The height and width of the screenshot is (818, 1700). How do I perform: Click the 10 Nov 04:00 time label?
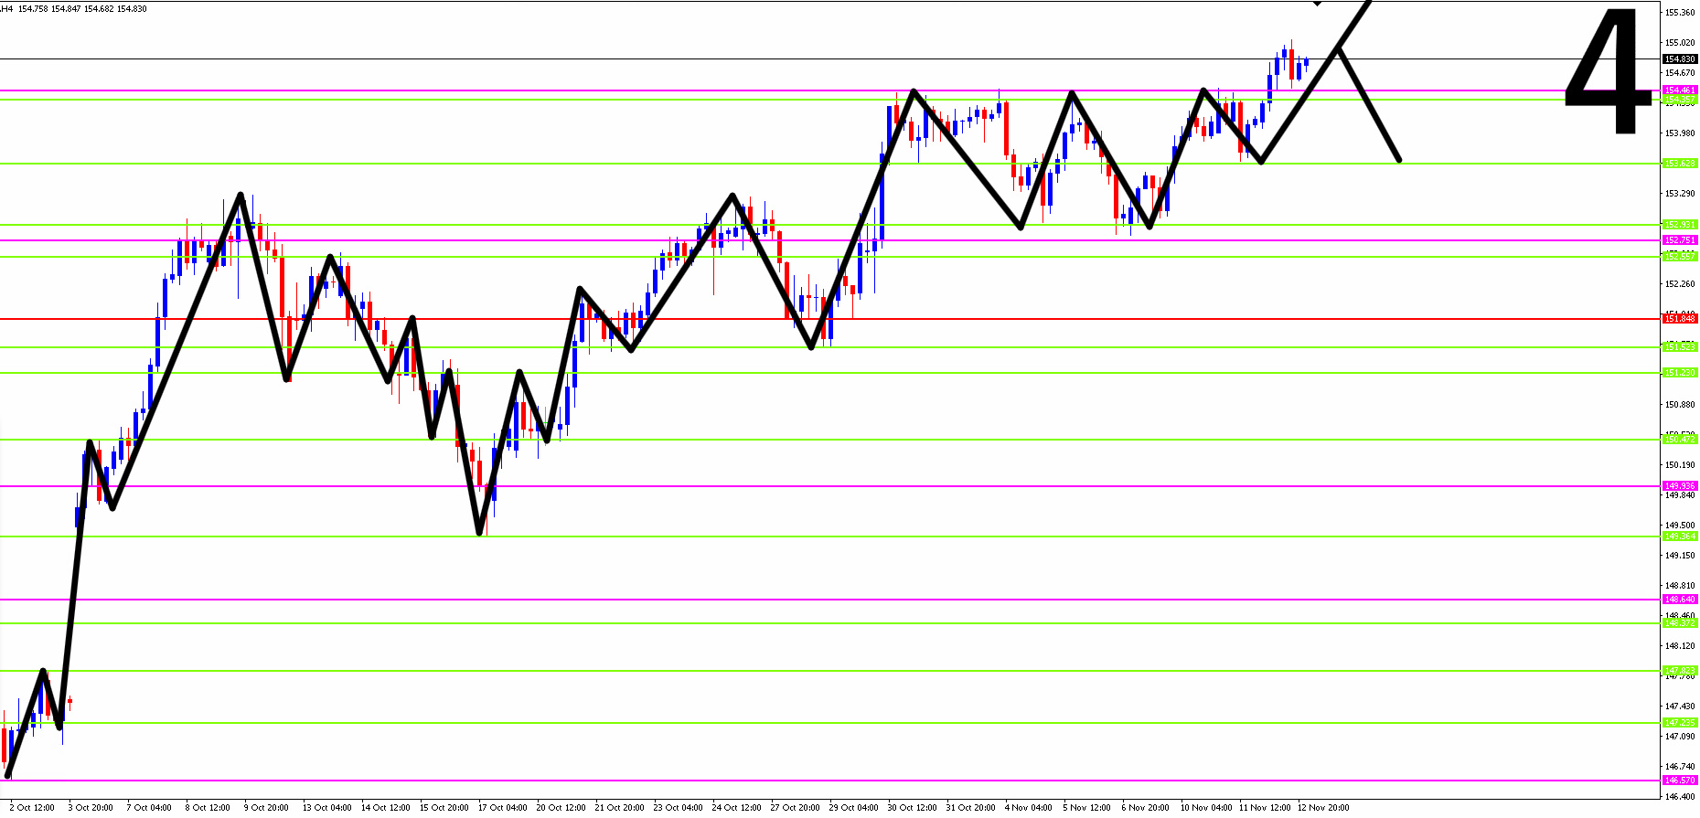point(1205,808)
